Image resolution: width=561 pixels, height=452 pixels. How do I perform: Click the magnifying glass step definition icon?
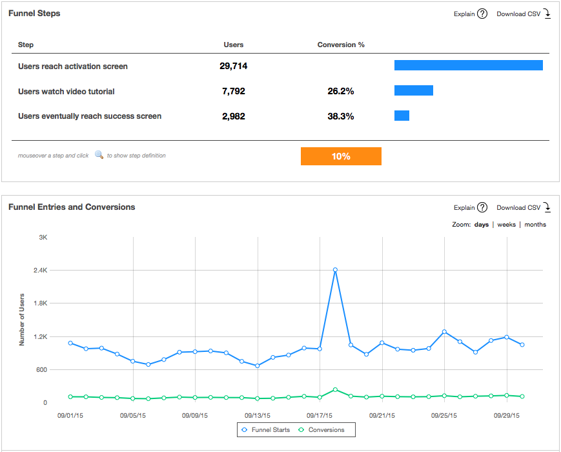(x=99, y=155)
